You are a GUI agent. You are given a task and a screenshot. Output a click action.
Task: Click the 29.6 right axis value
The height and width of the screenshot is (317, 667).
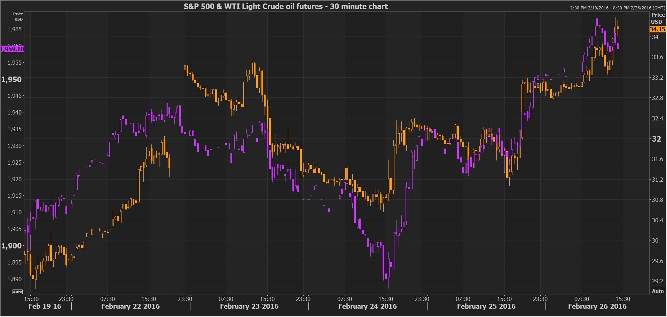click(658, 261)
